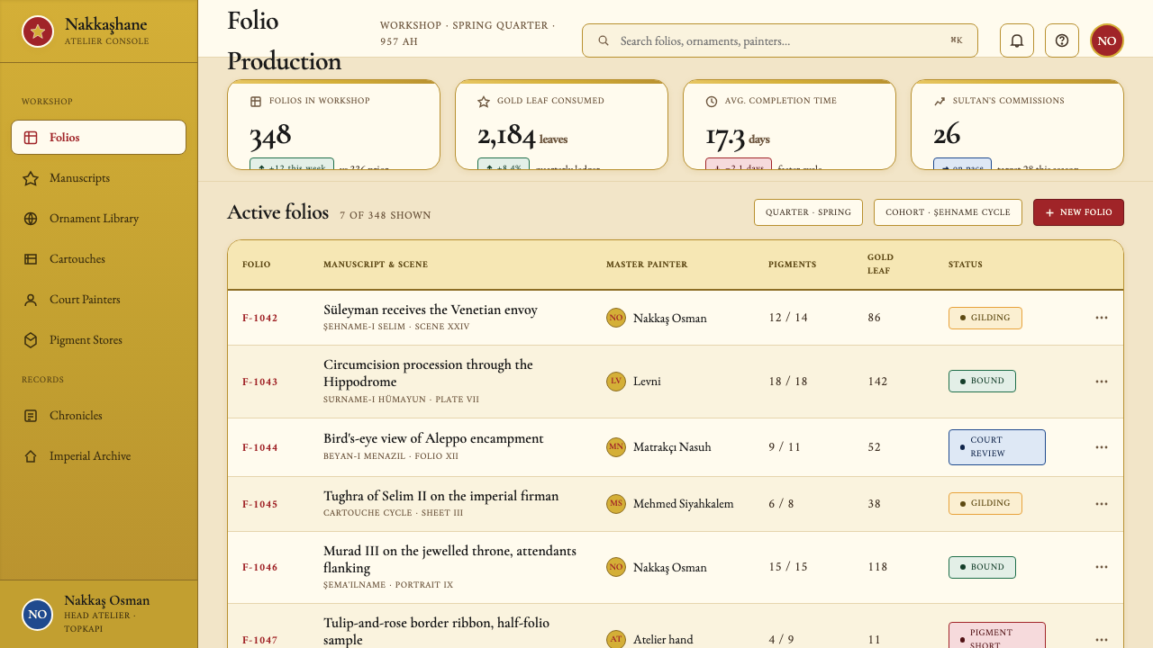Click the Folios sidebar icon
Viewport: 1153px width, 648px height.
click(31, 138)
